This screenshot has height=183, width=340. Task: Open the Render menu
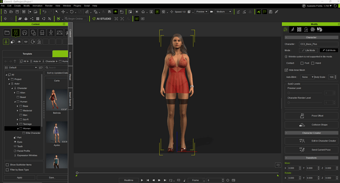click(49, 5)
